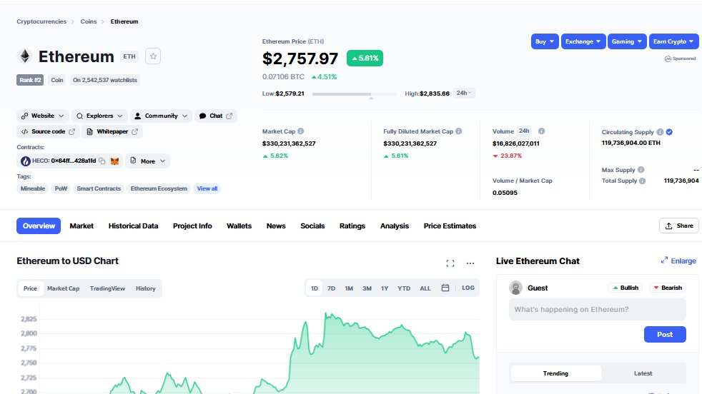
Task: Expand the Website dropdown
Action: coord(43,116)
